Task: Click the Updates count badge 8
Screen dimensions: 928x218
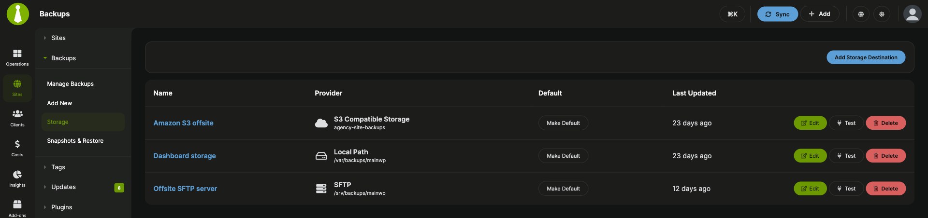Action: 119,188
